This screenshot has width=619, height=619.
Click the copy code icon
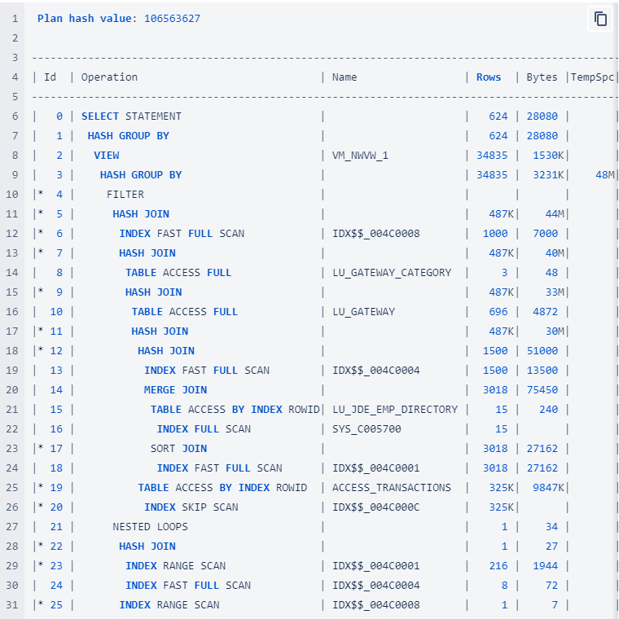pyautogui.click(x=600, y=19)
